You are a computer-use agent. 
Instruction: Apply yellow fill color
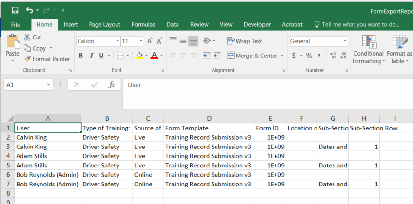tap(139, 55)
